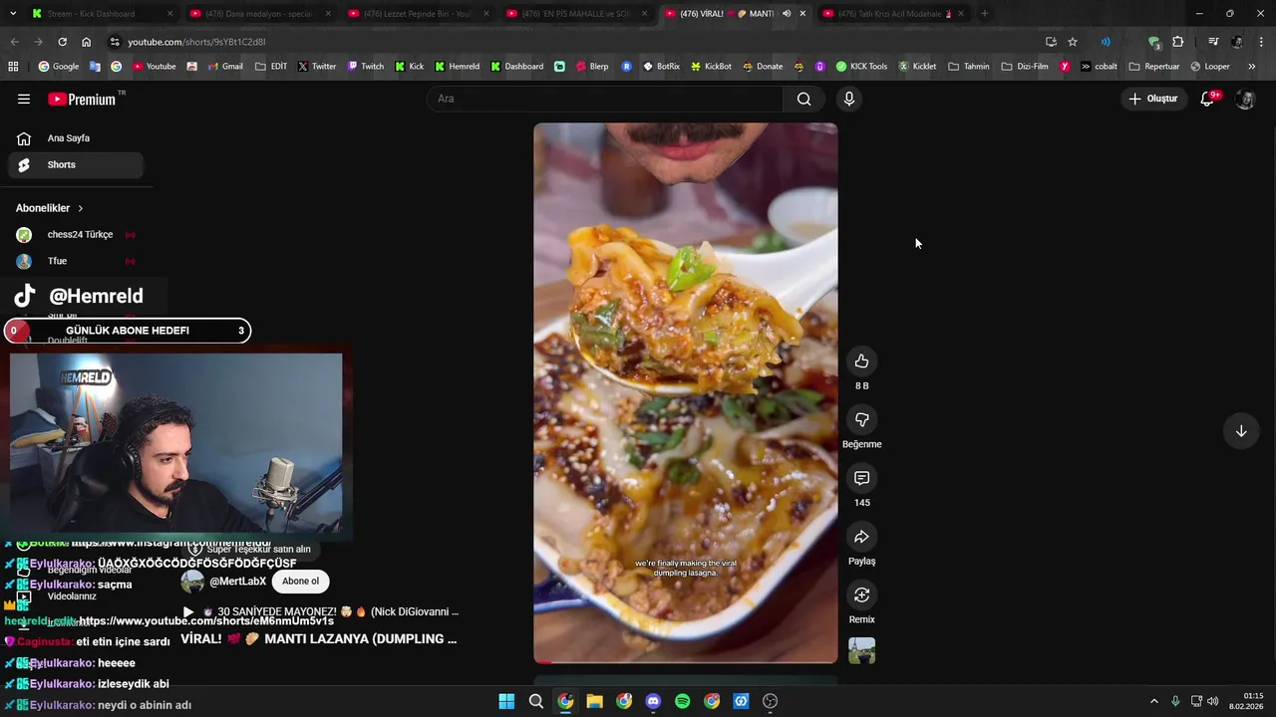Image resolution: width=1276 pixels, height=717 pixels.
Task: Open Spotify from taskbar
Action: click(x=682, y=701)
